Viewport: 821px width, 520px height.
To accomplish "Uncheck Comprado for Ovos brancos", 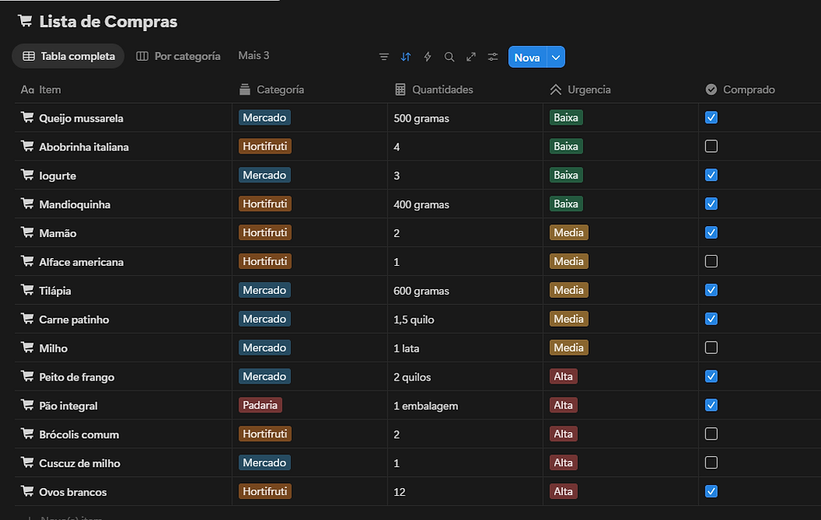I will click(711, 492).
